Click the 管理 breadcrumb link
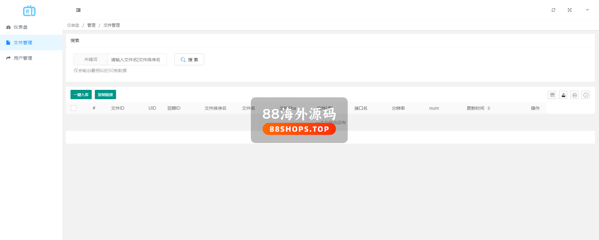 91,25
